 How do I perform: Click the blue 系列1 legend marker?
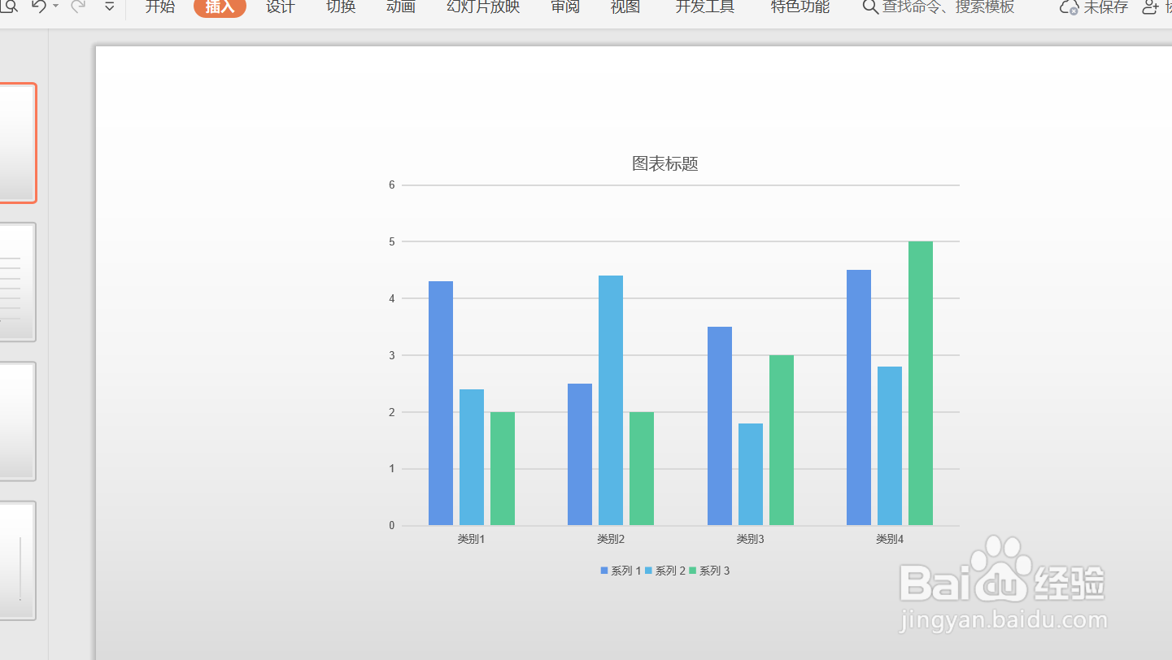tap(603, 570)
